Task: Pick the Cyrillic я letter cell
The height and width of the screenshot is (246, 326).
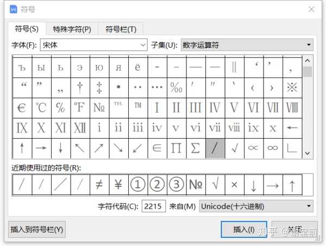Action: (x=118, y=68)
